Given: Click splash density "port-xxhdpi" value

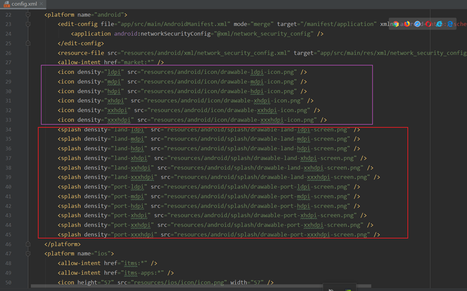Looking at the screenshot, I should pos(133,225).
